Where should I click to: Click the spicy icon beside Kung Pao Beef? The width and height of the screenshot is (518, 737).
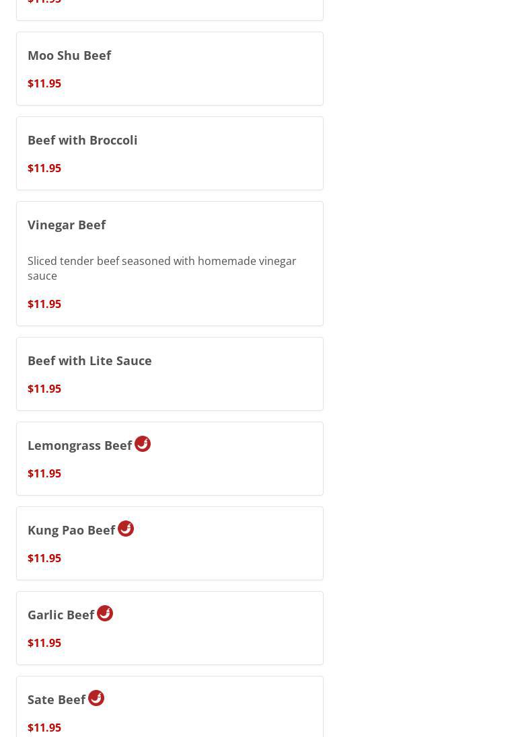tap(126, 529)
